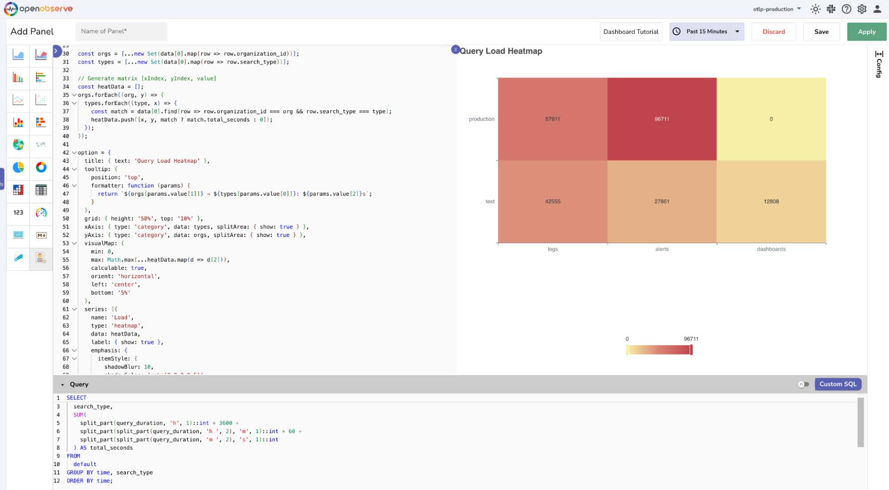Open the Past 15 Minutes time picker

[706, 31]
